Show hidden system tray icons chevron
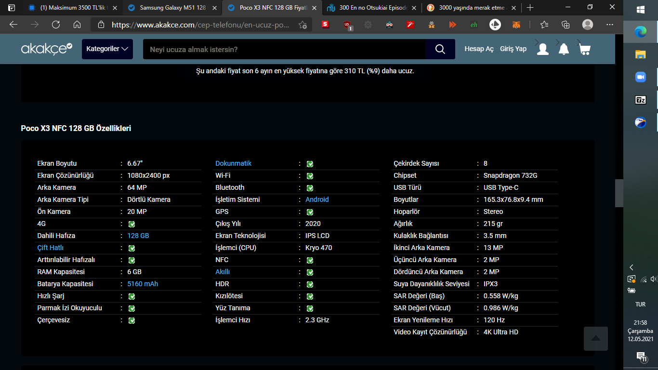 (632, 267)
